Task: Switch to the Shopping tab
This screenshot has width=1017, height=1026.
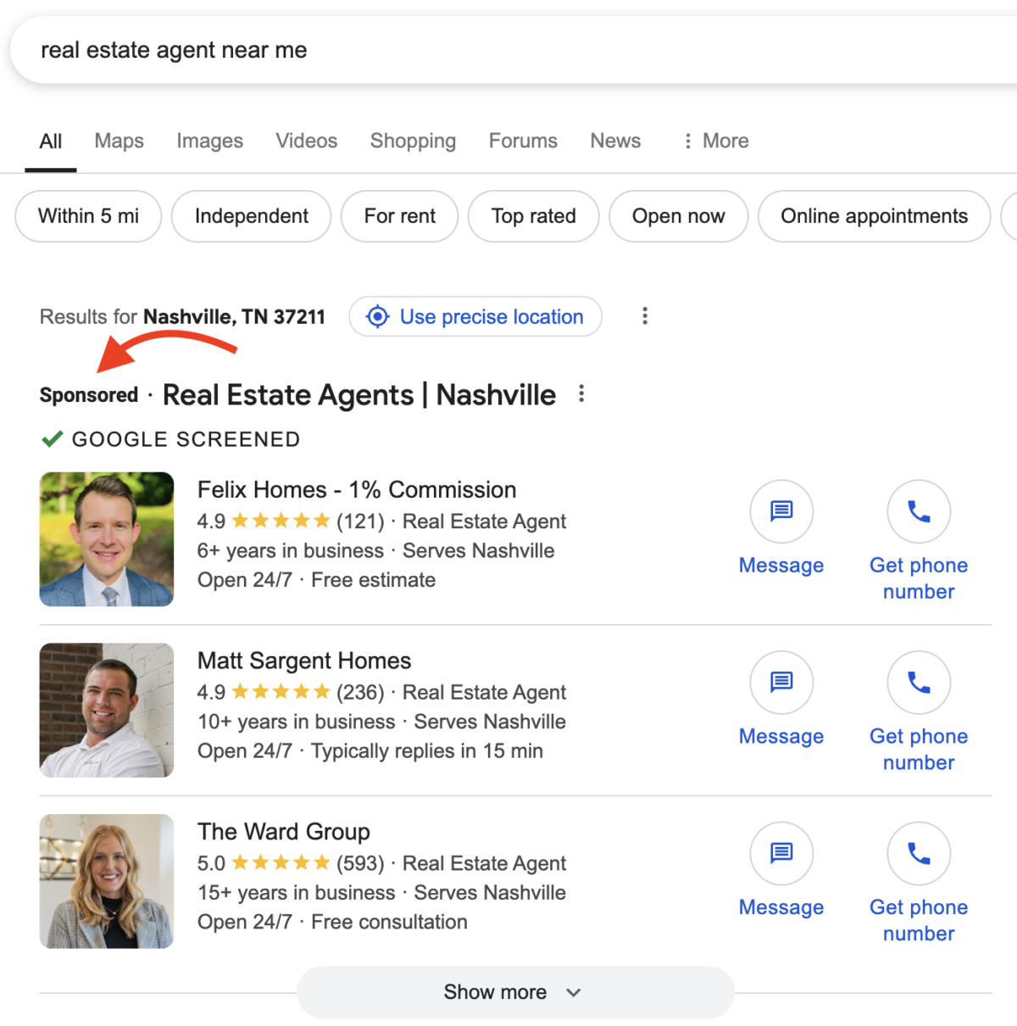Action: (x=413, y=141)
